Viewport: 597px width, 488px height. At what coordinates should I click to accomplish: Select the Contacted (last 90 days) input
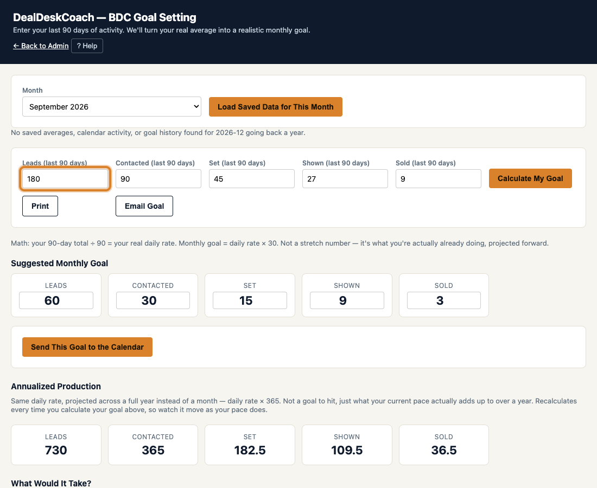tap(158, 179)
